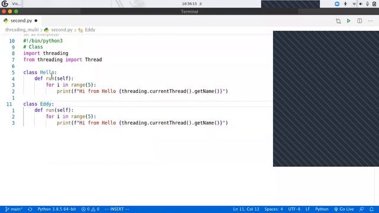379x213 pixels.
Task: Click the 'class Hello:' line in the editor
Action: pos(40,72)
